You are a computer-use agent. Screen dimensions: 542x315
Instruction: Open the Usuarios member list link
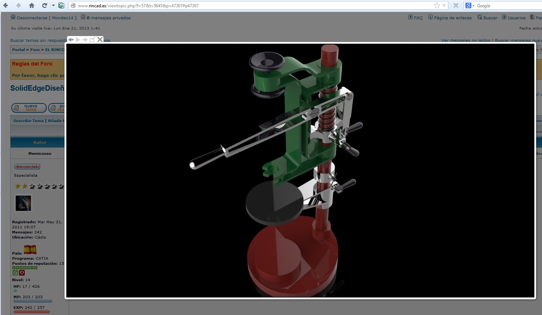click(516, 17)
